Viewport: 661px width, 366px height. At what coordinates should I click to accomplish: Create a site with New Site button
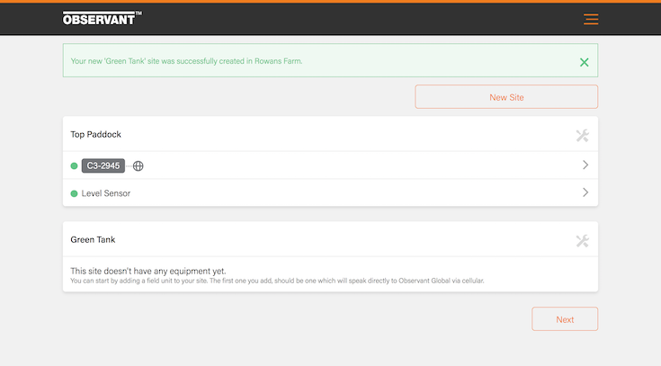point(505,97)
